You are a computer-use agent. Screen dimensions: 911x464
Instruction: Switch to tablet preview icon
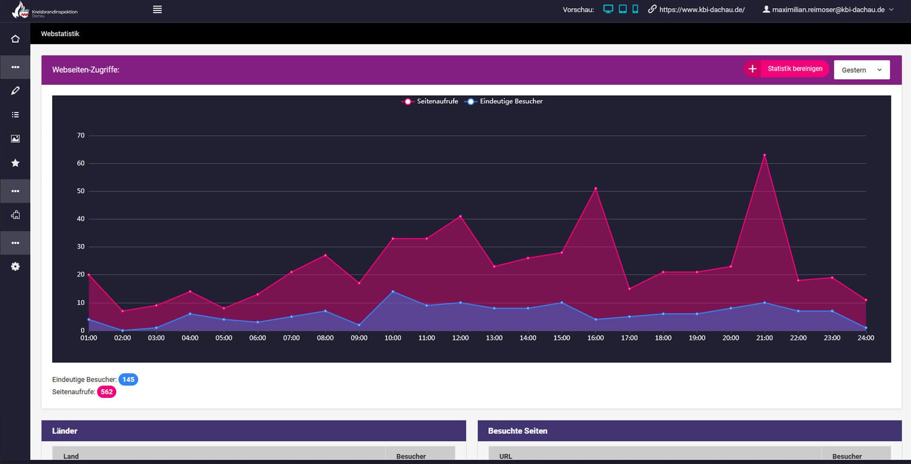coord(623,9)
